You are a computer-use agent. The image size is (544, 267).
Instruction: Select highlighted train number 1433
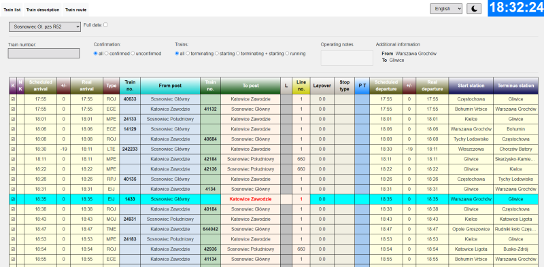click(x=130, y=199)
